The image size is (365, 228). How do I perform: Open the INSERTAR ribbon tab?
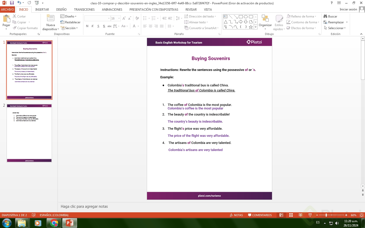[42, 9]
